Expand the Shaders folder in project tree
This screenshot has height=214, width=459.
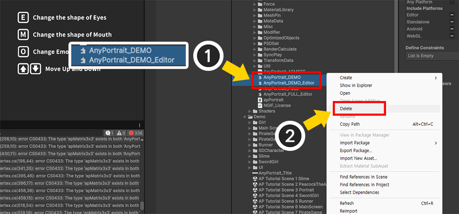click(x=249, y=111)
